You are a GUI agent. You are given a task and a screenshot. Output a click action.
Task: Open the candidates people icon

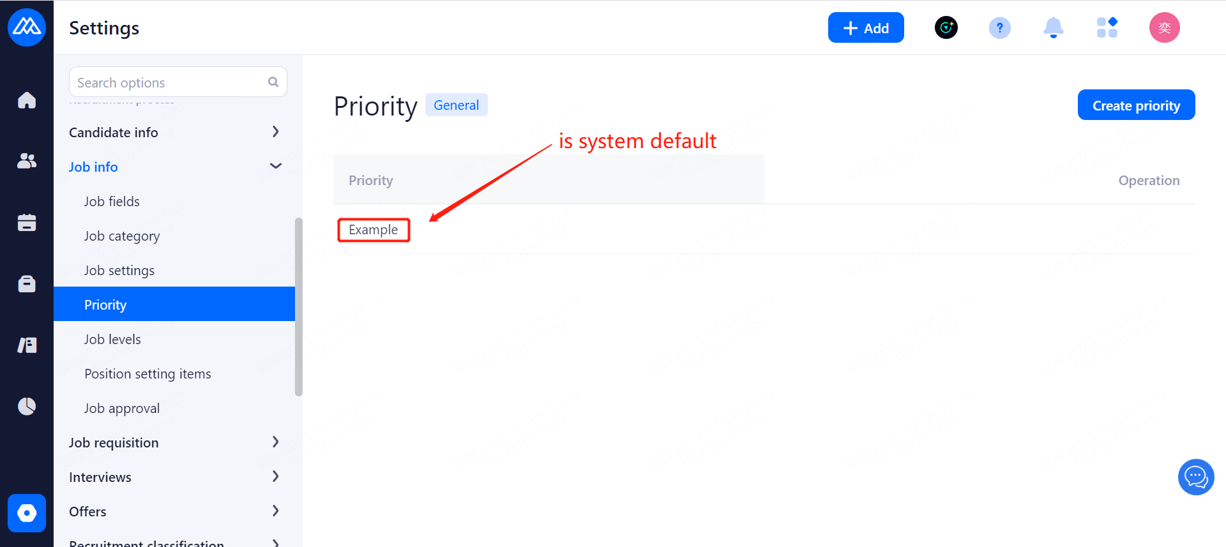point(27,161)
